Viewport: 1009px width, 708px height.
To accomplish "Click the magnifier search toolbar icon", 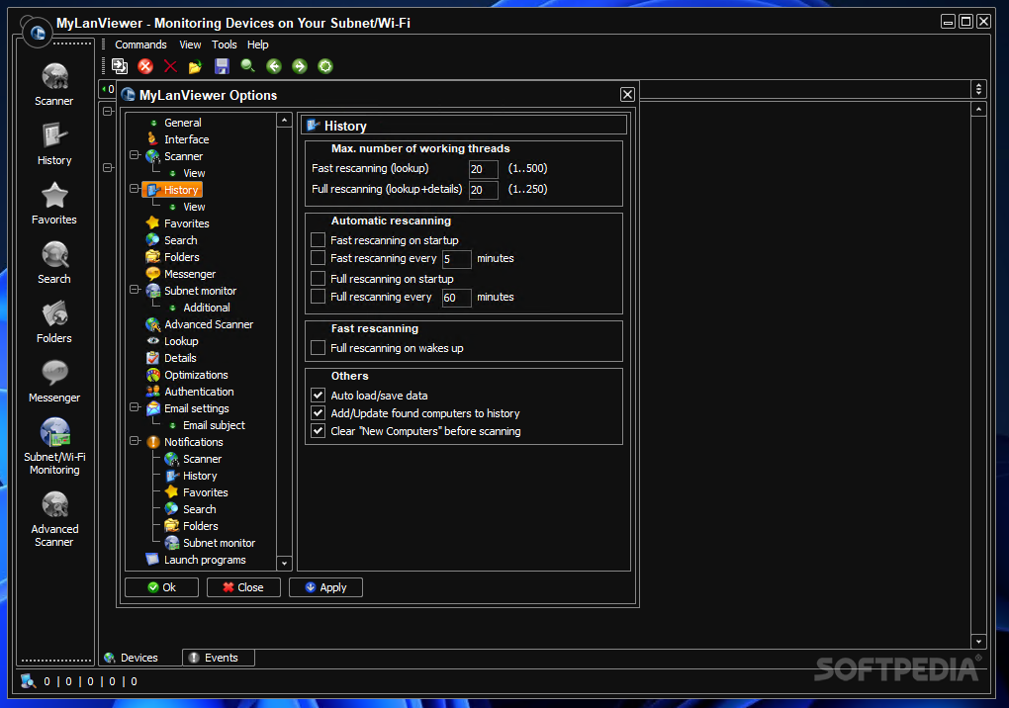I will [247, 65].
